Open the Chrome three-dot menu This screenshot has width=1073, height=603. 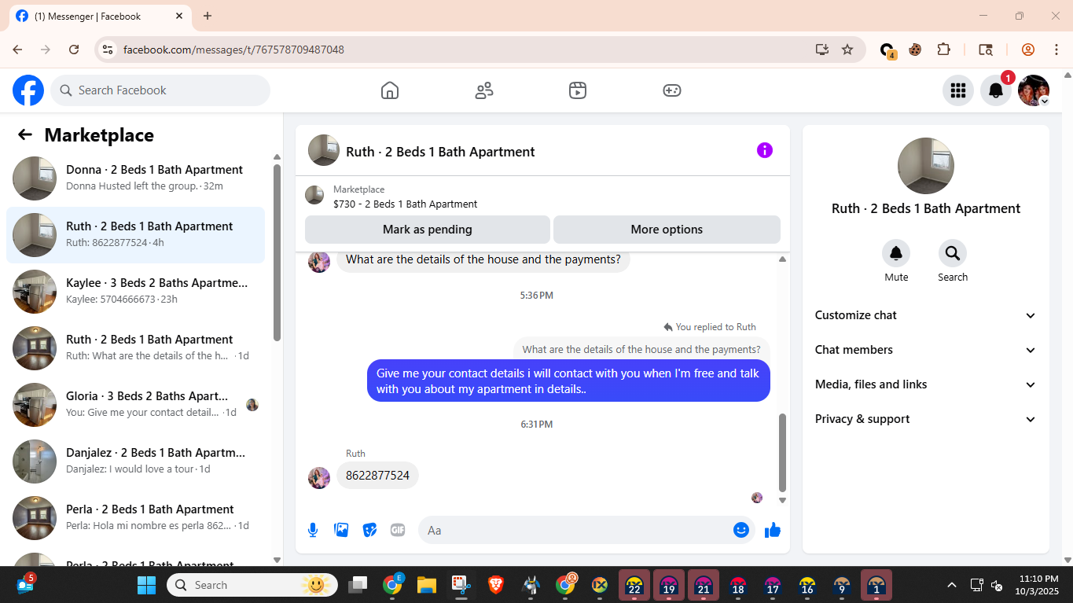(x=1056, y=50)
